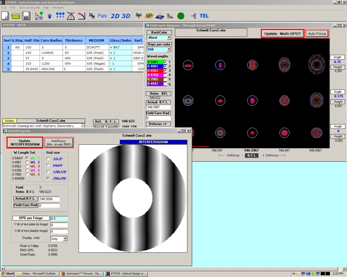Open the Save as bmp file menu
This screenshot has height=277, width=347.
[x=29, y=7]
